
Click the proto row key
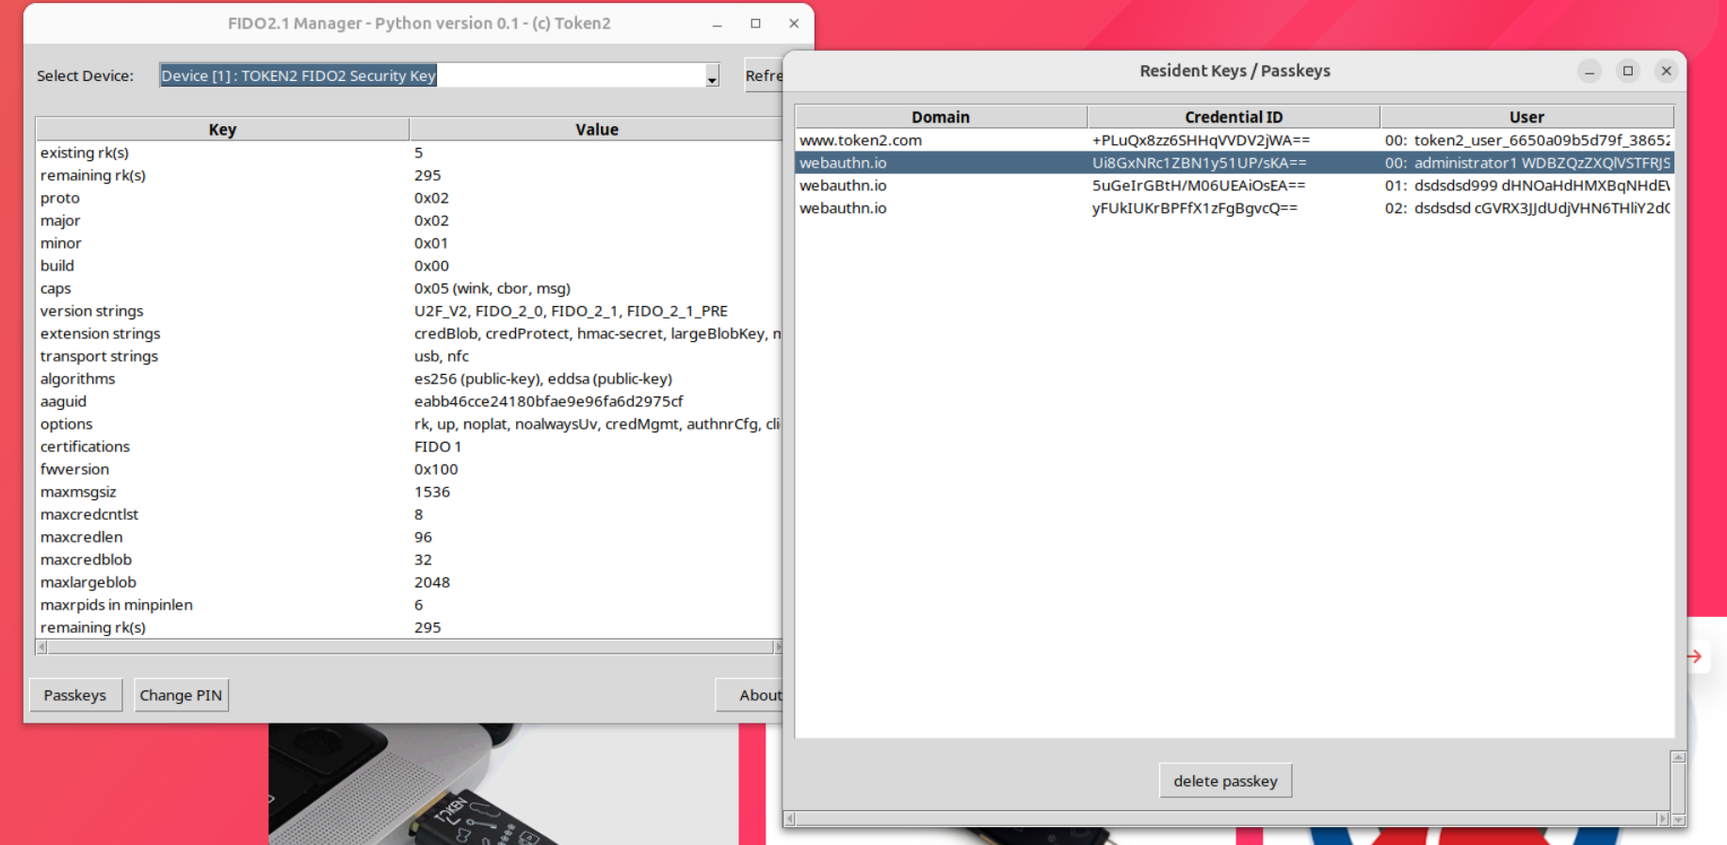pos(60,198)
